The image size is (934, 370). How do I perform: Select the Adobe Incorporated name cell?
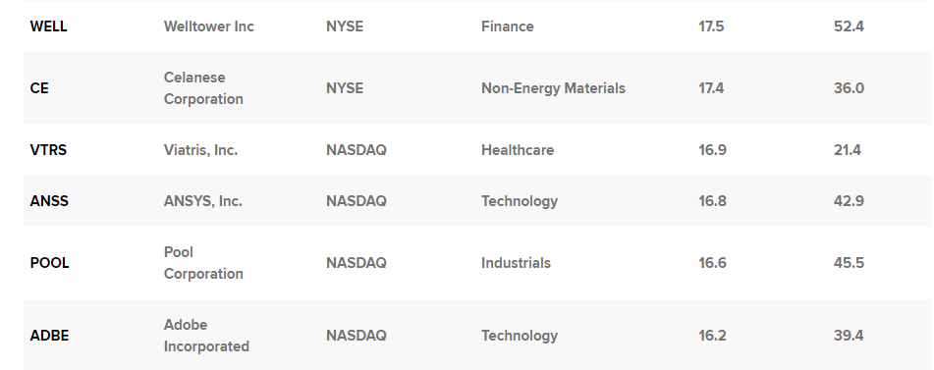pyautogui.click(x=206, y=336)
